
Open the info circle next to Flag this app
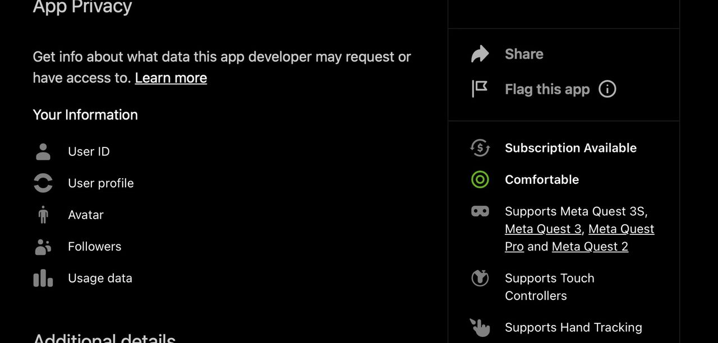coord(607,89)
